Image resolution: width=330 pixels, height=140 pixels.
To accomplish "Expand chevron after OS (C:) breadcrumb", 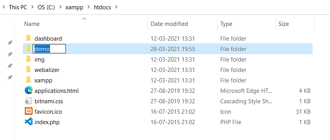I will [x=60, y=7].
